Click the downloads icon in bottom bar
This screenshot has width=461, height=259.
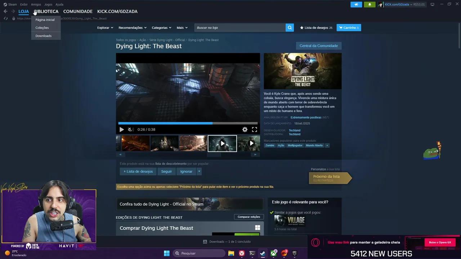click(205, 242)
